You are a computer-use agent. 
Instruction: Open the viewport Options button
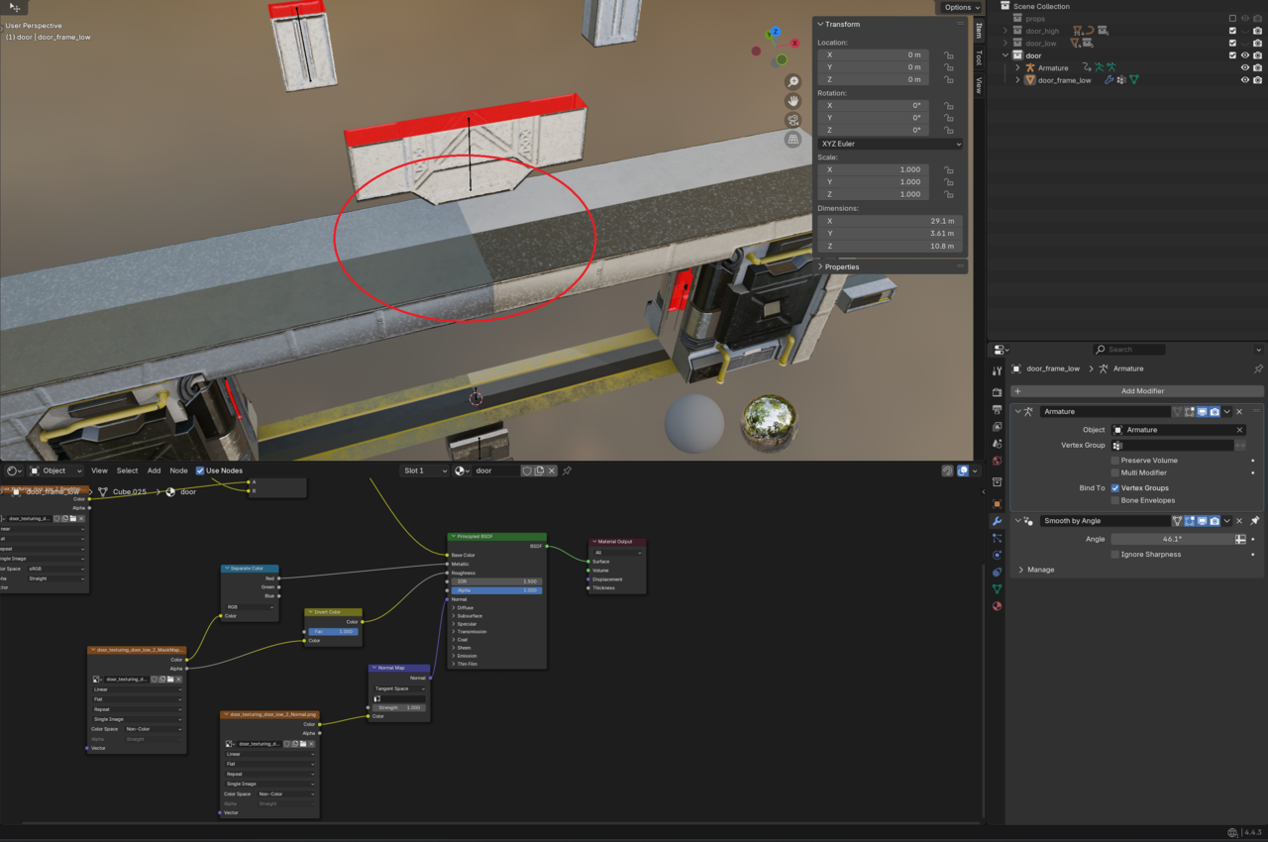point(960,7)
